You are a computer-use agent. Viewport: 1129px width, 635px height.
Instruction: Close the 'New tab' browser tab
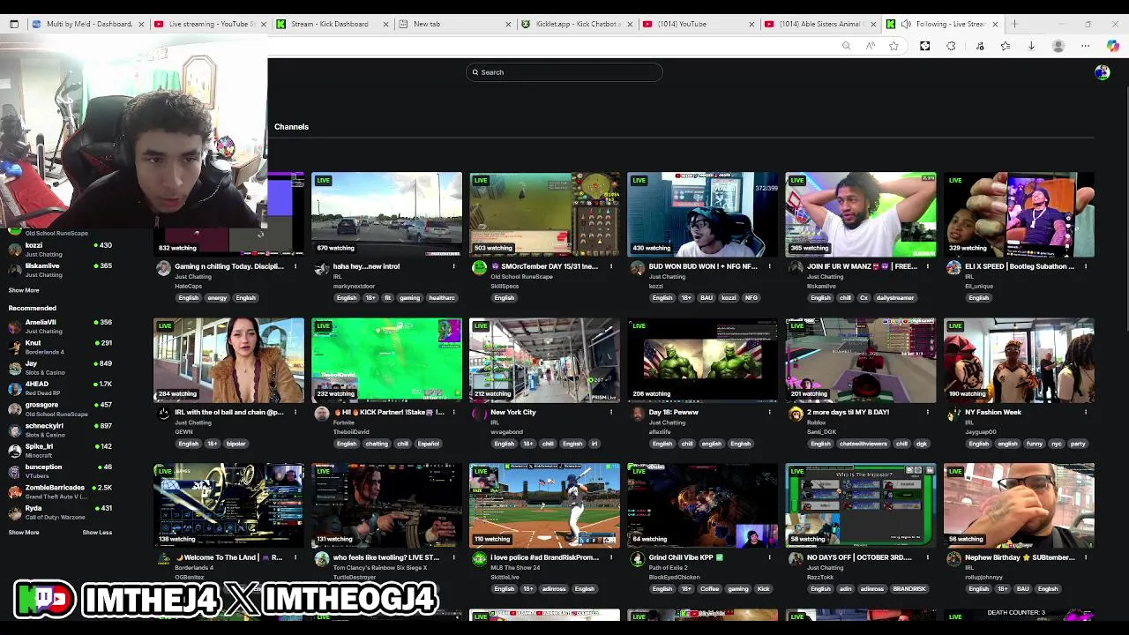click(507, 24)
